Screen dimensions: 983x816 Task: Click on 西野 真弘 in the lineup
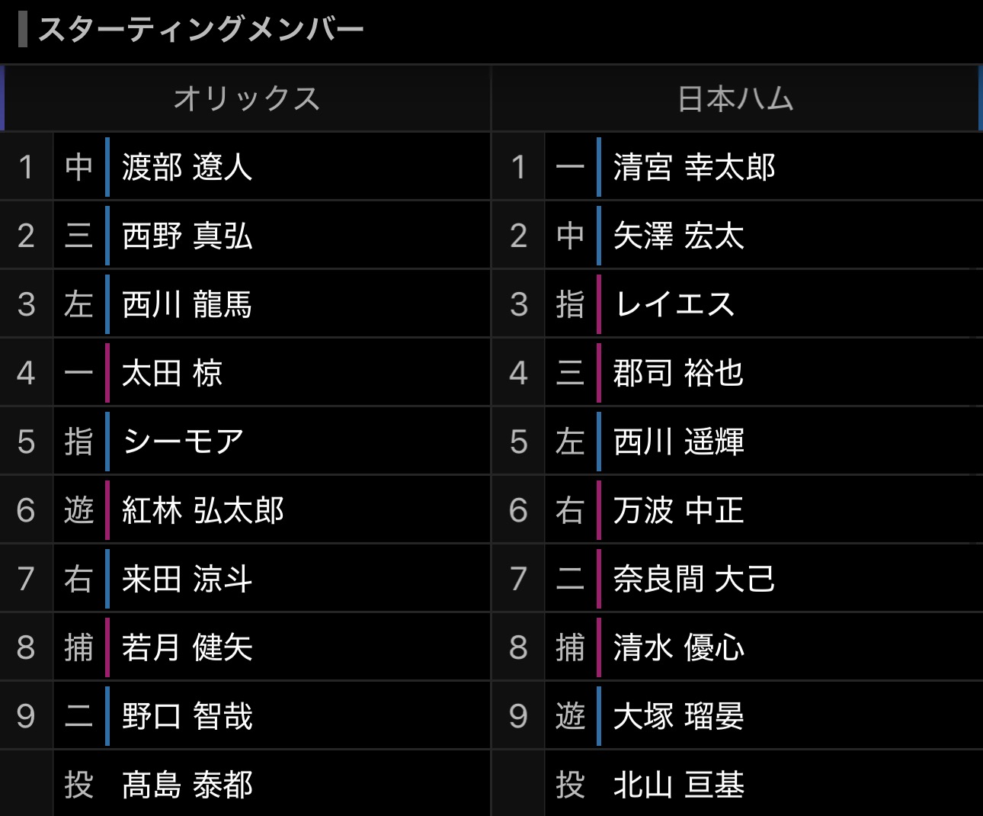point(187,236)
